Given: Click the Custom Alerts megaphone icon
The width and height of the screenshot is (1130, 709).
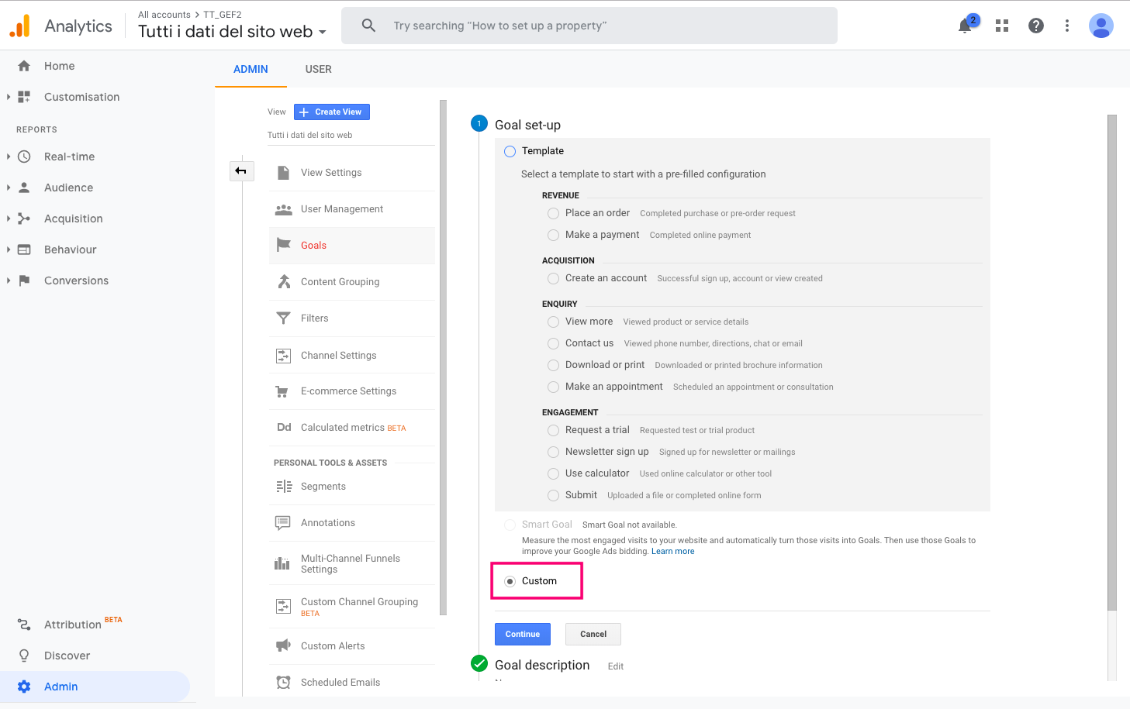Looking at the screenshot, I should click(x=283, y=645).
